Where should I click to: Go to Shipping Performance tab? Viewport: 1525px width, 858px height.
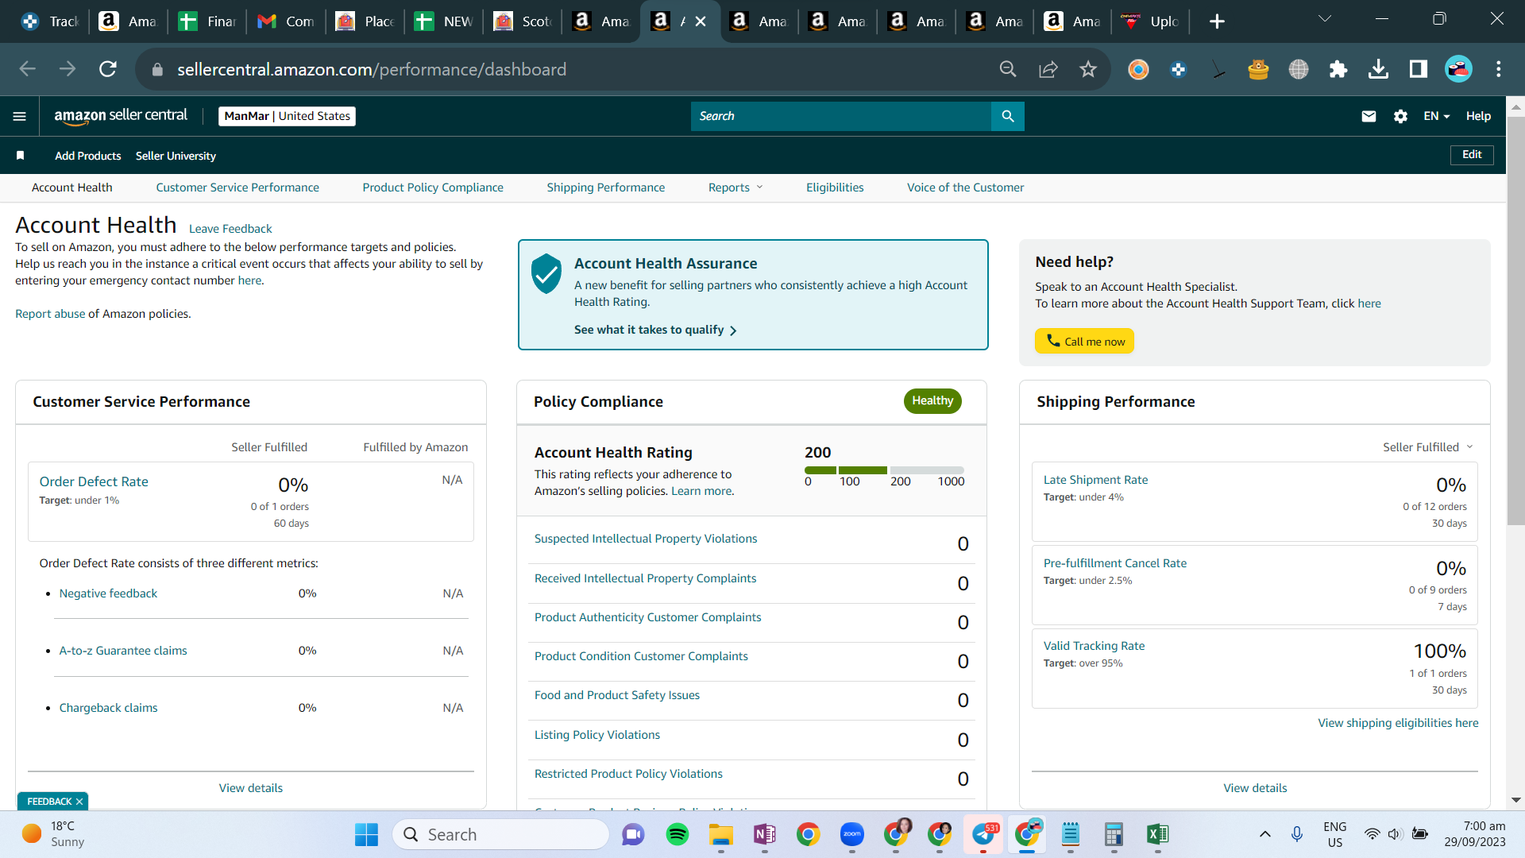pyautogui.click(x=606, y=187)
